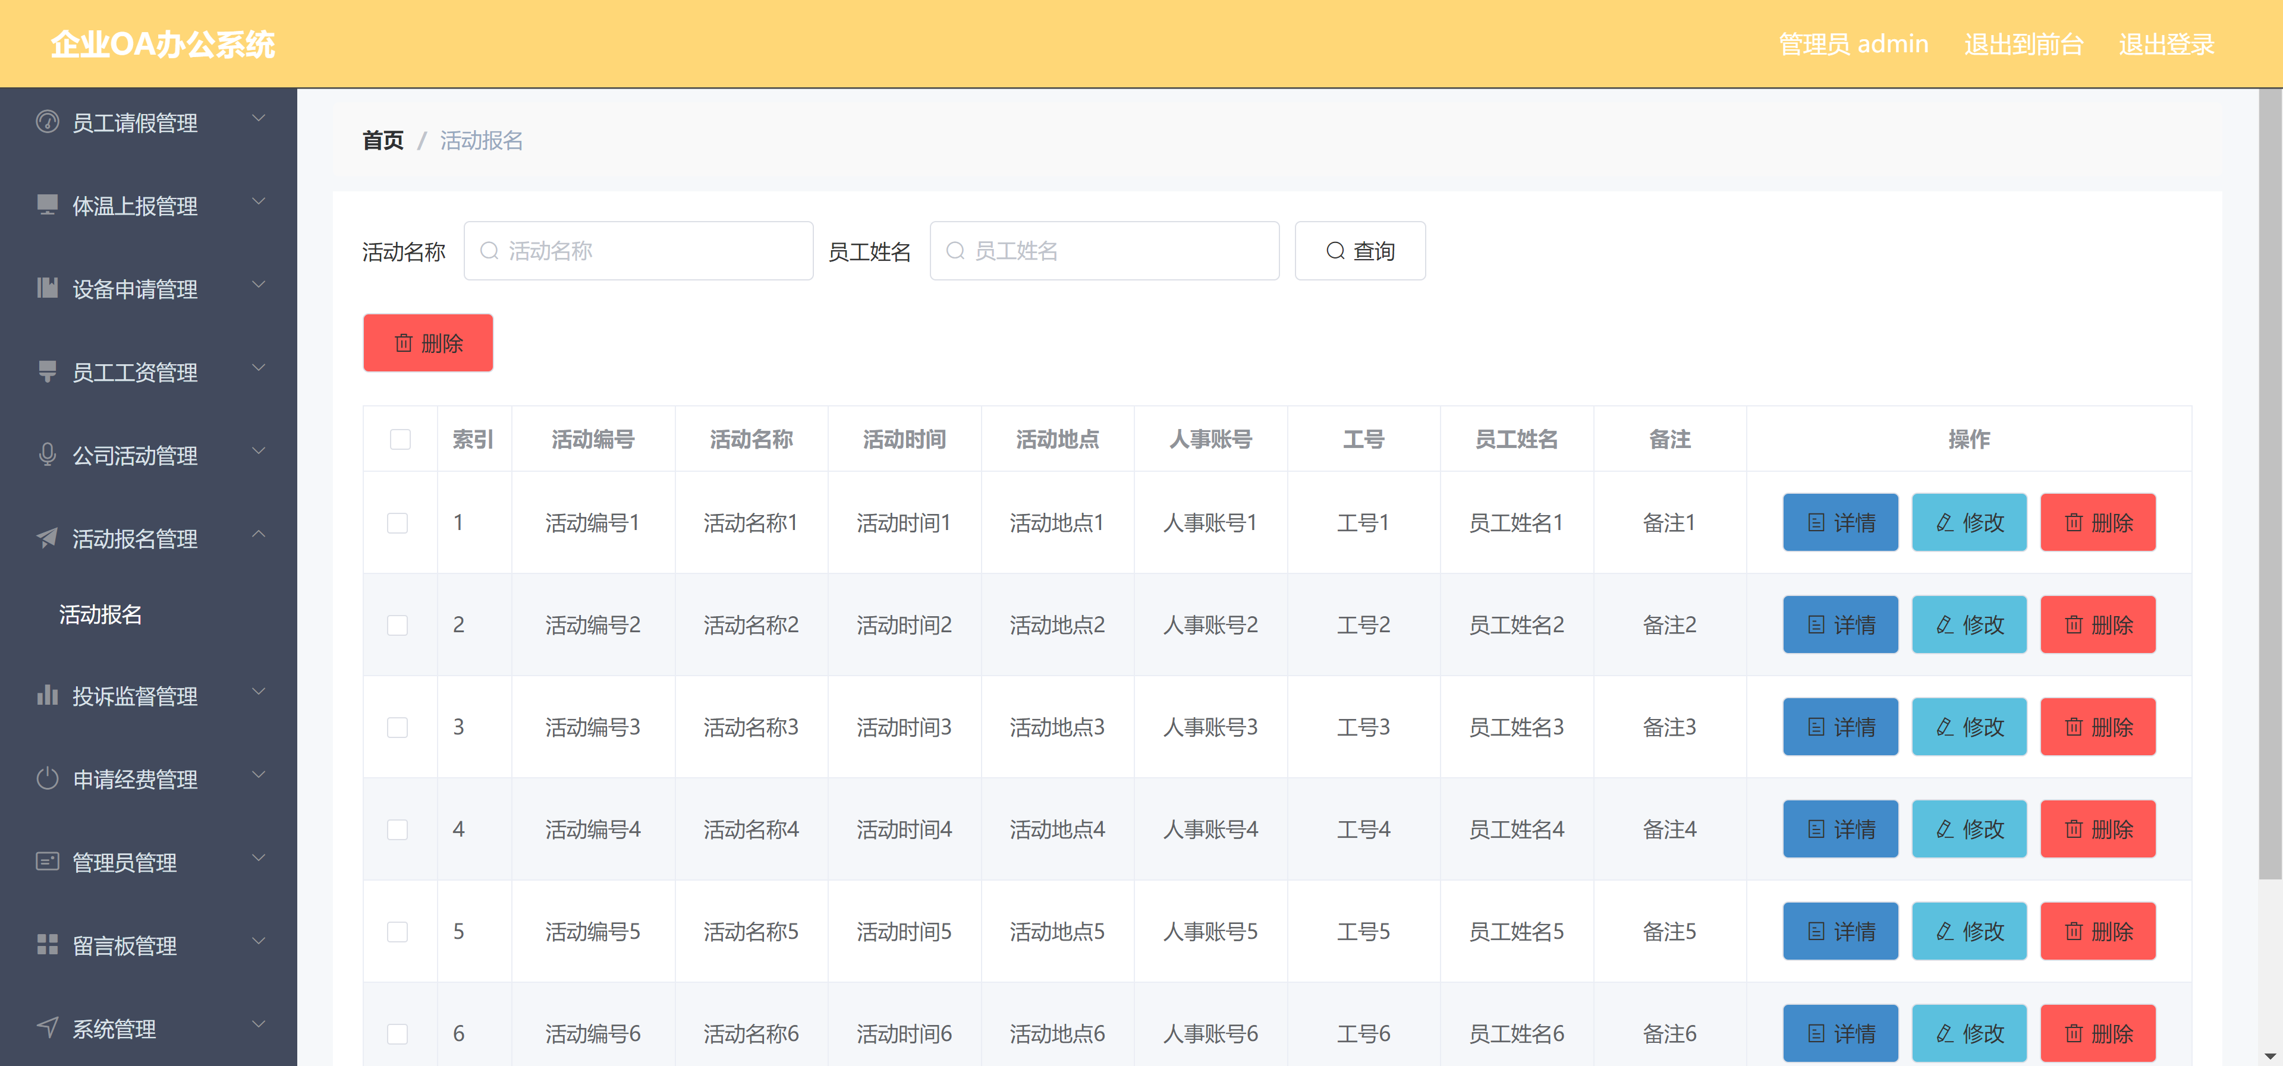This screenshot has height=1066, width=2283.
Task: Click the power icon beside 申请经费管理
Action: [47, 778]
